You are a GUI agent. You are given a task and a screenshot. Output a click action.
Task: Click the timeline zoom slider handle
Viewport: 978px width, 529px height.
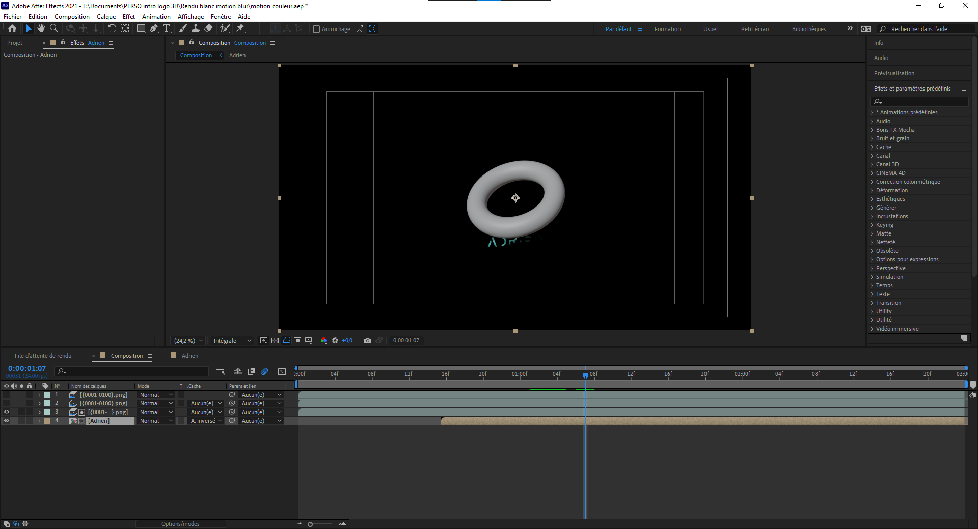click(310, 524)
